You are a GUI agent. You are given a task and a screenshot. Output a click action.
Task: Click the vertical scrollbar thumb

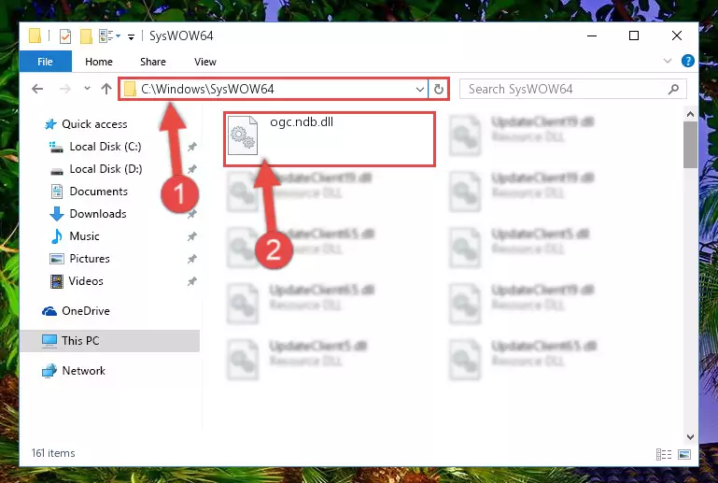click(x=690, y=145)
